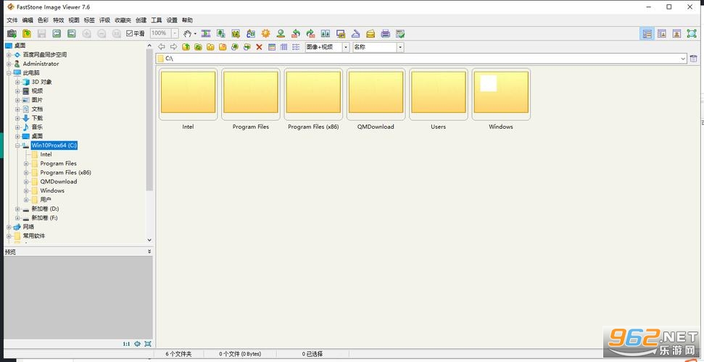Open the 名称 sort order dropdown
Image resolution: width=704 pixels, height=362 pixels.
(400, 47)
